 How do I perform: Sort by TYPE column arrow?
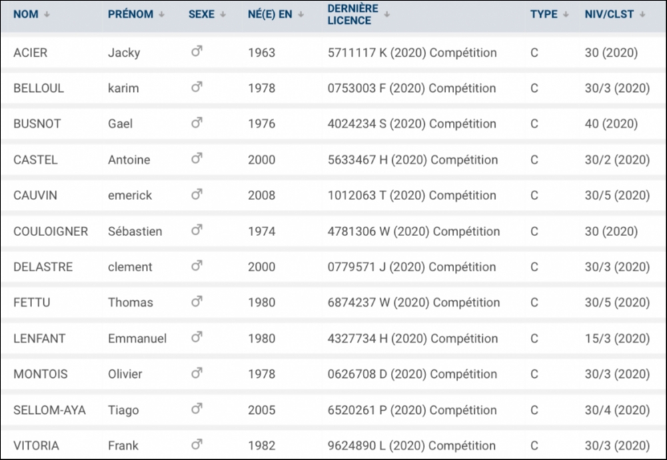pyautogui.click(x=566, y=15)
